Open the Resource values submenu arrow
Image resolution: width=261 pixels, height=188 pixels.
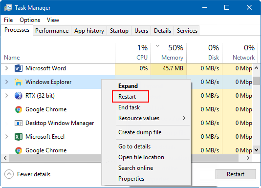pos(184,118)
